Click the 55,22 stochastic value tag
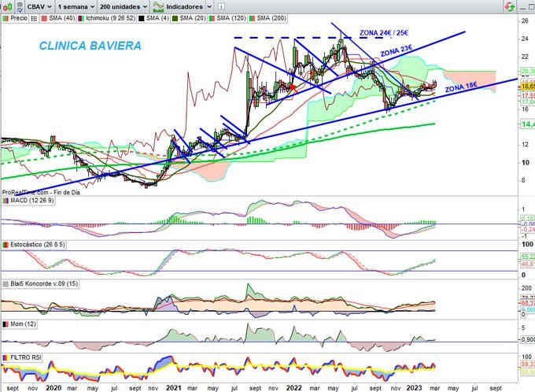Viewport: 535px width, 392px height. click(527, 257)
